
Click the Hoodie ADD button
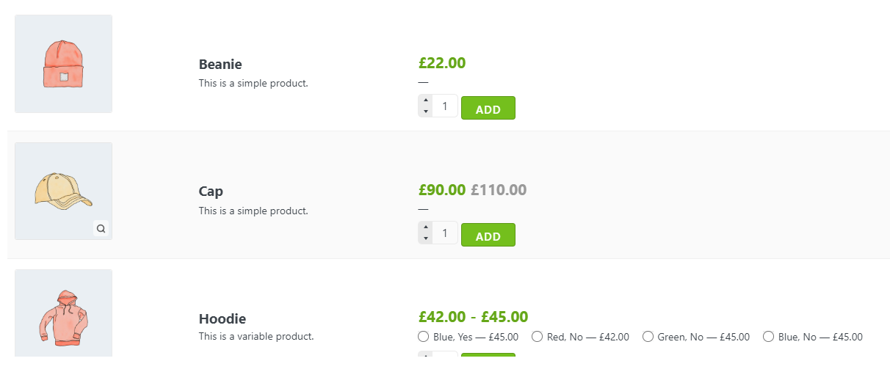[x=488, y=356]
